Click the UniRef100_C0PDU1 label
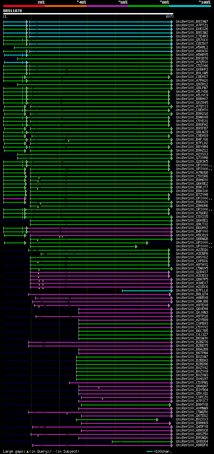Viewport: 214px width, 454px height. [192, 261]
